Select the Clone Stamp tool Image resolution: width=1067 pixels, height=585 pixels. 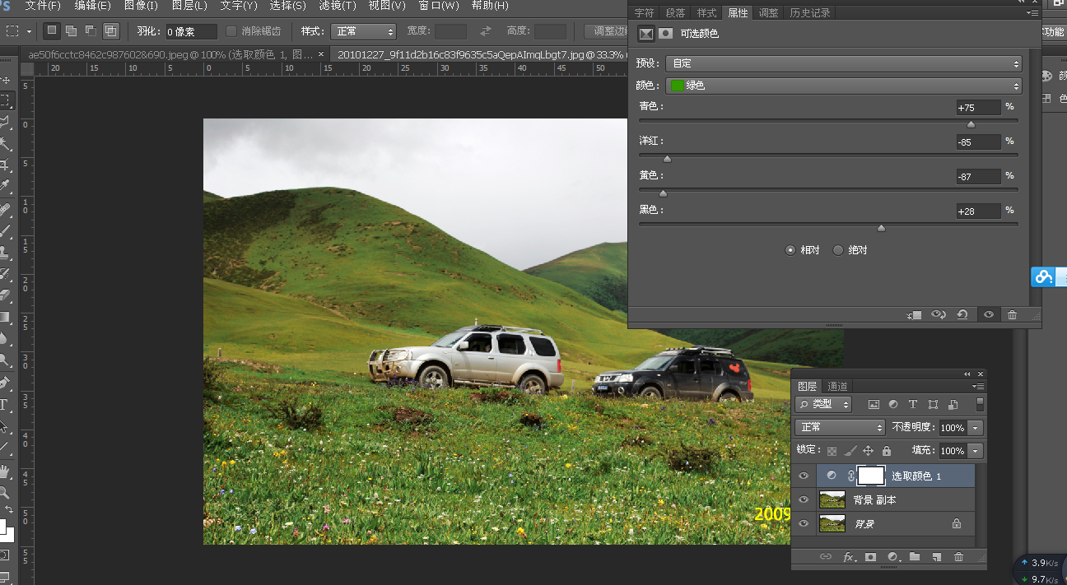click(x=5, y=253)
